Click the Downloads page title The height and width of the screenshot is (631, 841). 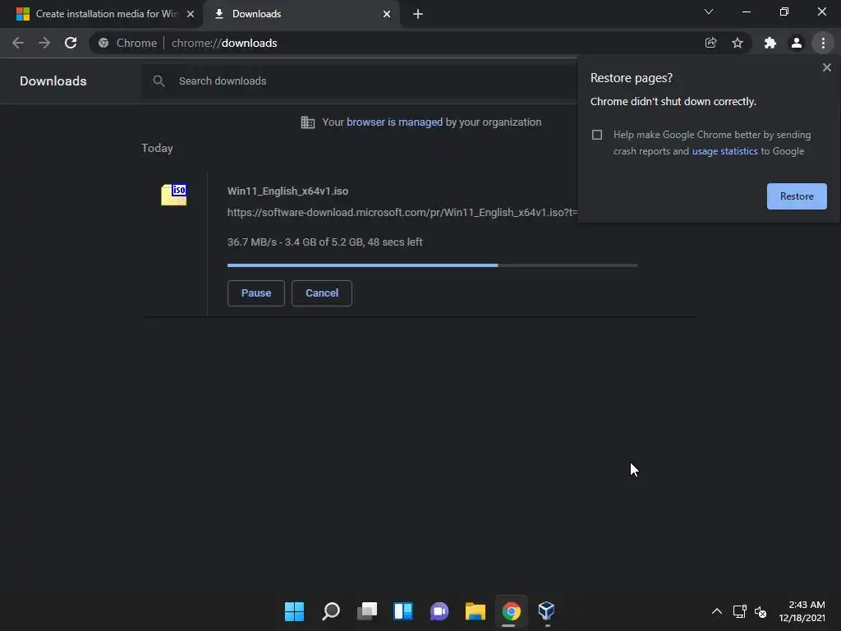pyautogui.click(x=53, y=81)
